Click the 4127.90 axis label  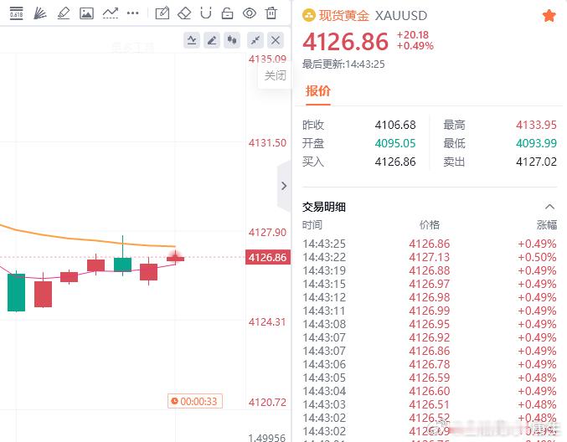pos(268,233)
